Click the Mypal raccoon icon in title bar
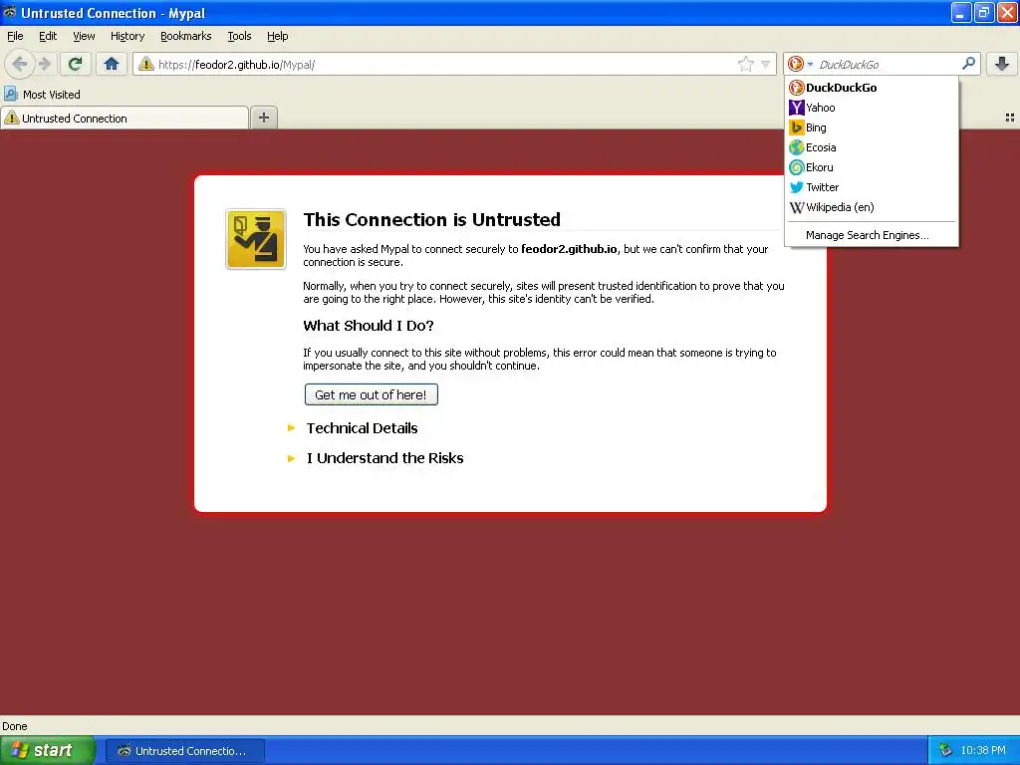The image size is (1020, 765). (x=10, y=12)
